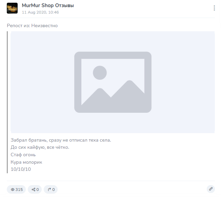
Task: Click the 11 Aug 2020, 10:46 timestamp
Action: coord(40,12)
